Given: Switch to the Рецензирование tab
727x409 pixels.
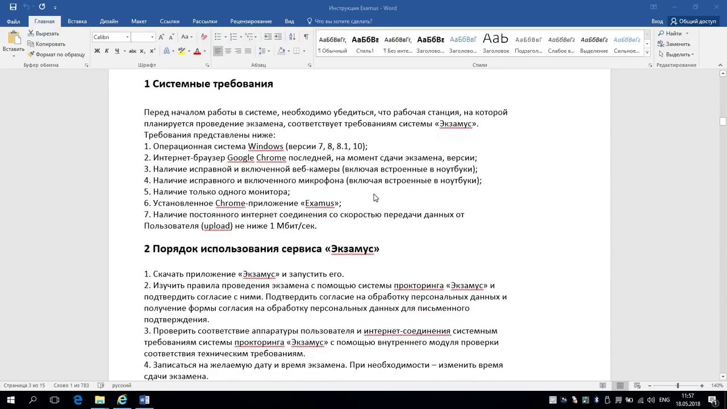Looking at the screenshot, I should 251,21.
